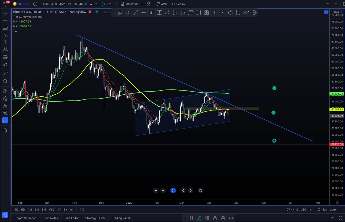The height and width of the screenshot is (222, 345).
Task: Switch to the 30m timeframe
Action: click(x=54, y=4)
